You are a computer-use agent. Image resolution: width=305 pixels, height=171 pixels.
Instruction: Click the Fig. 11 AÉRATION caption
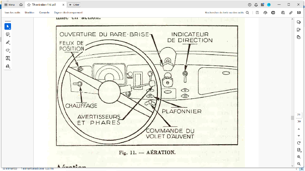pos(147,153)
